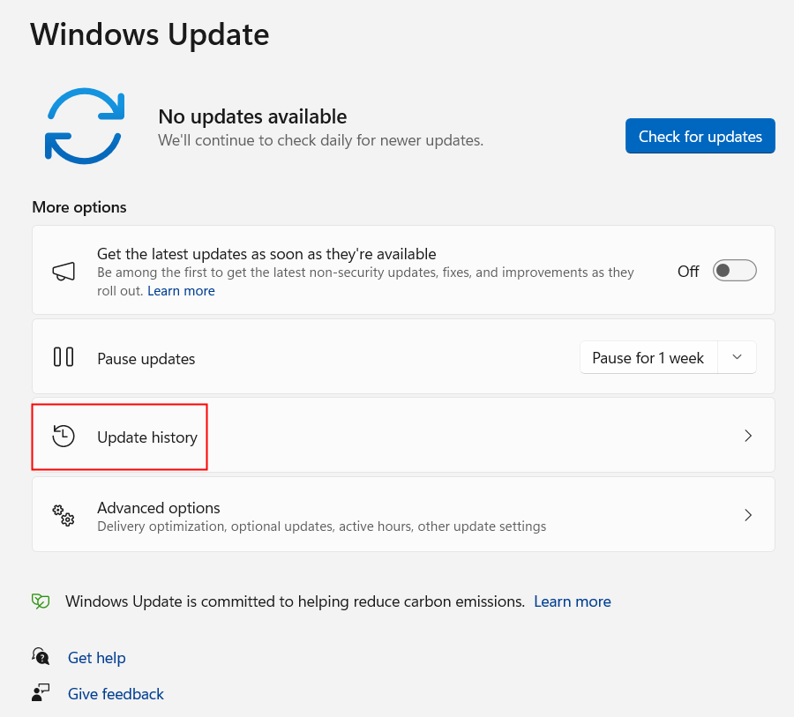Click the Advanced options gears icon

64,515
